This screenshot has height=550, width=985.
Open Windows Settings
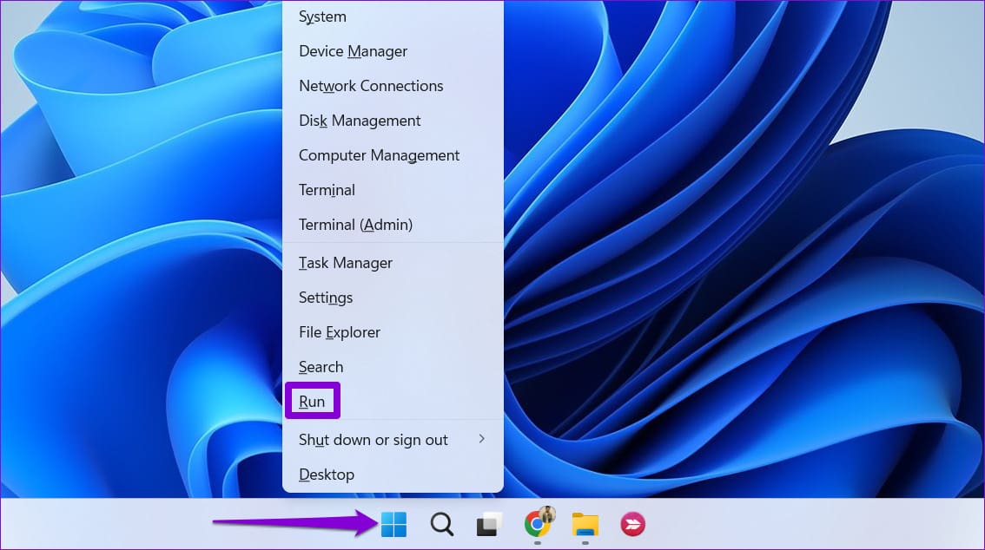(325, 298)
